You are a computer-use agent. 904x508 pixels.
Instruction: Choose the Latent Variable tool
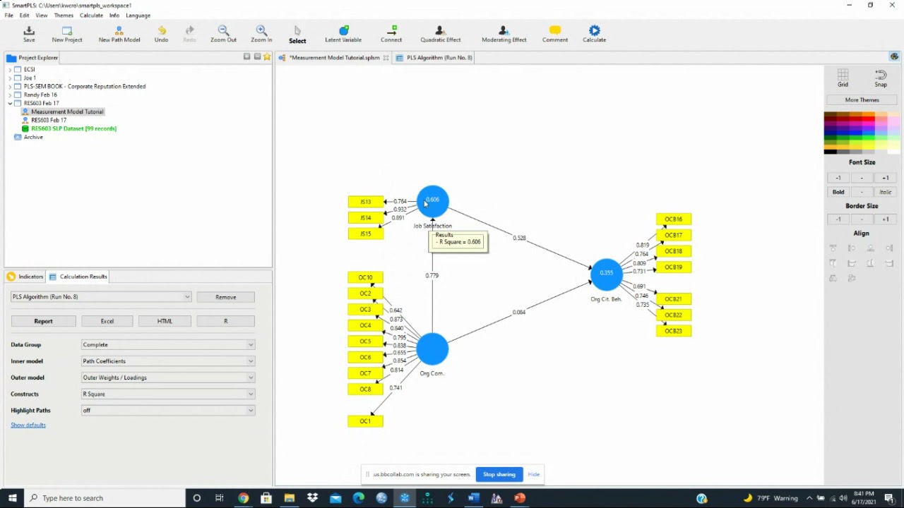pos(343,33)
